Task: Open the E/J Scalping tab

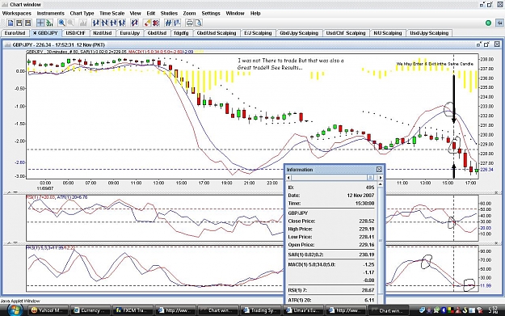Action: [258, 33]
